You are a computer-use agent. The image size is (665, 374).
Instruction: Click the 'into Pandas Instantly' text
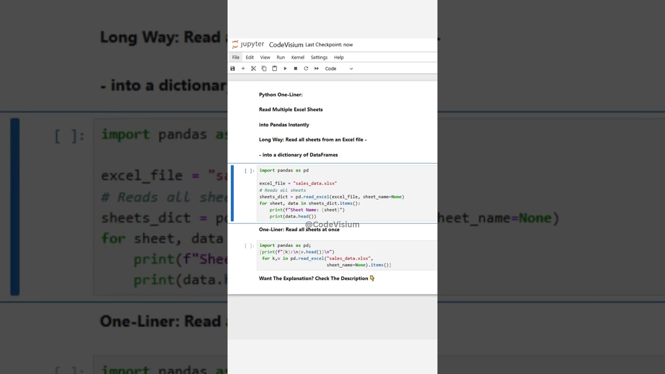pyautogui.click(x=284, y=125)
